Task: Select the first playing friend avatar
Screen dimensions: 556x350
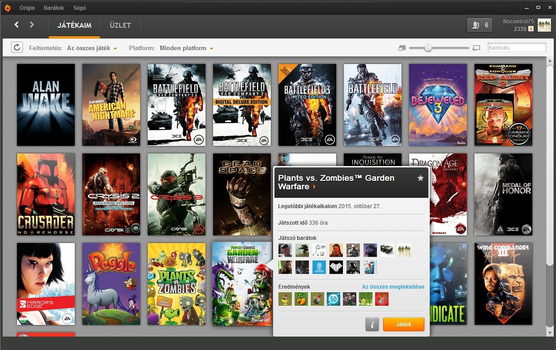Action: [285, 250]
